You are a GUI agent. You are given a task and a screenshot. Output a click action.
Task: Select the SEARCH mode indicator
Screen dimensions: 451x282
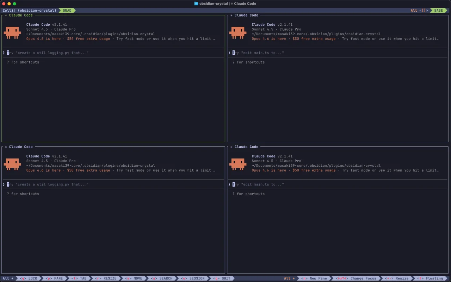coord(161,278)
